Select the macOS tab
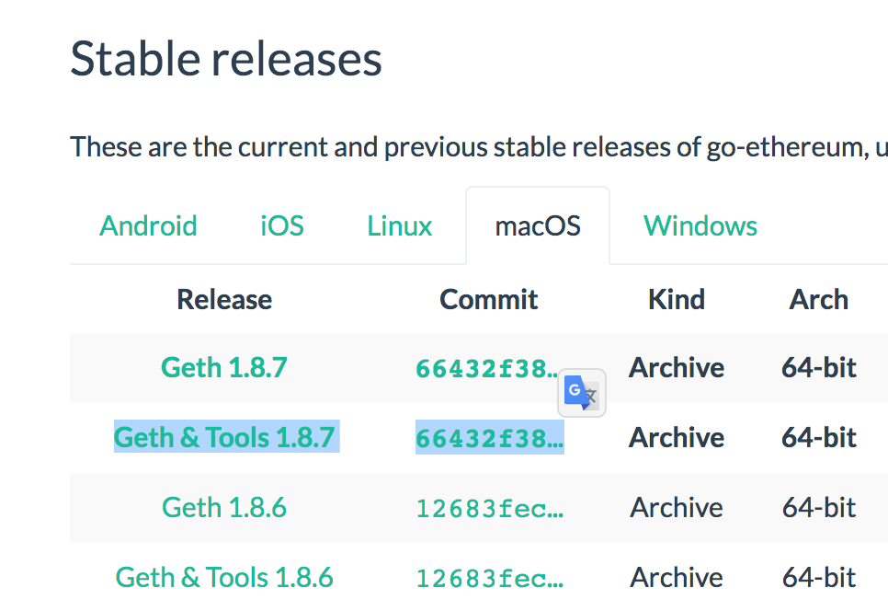 pyautogui.click(x=538, y=225)
